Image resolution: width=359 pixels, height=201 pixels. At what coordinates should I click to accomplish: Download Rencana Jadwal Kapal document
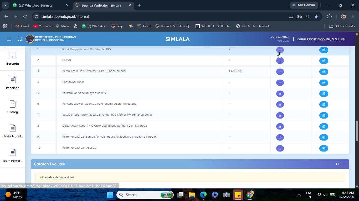click(x=280, y=104)
